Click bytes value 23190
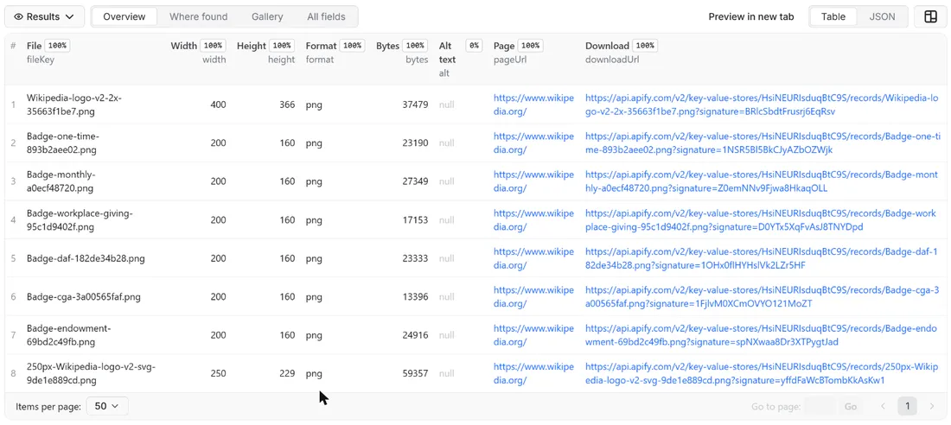This screenshot has width=951, height=425. (416, 143)
